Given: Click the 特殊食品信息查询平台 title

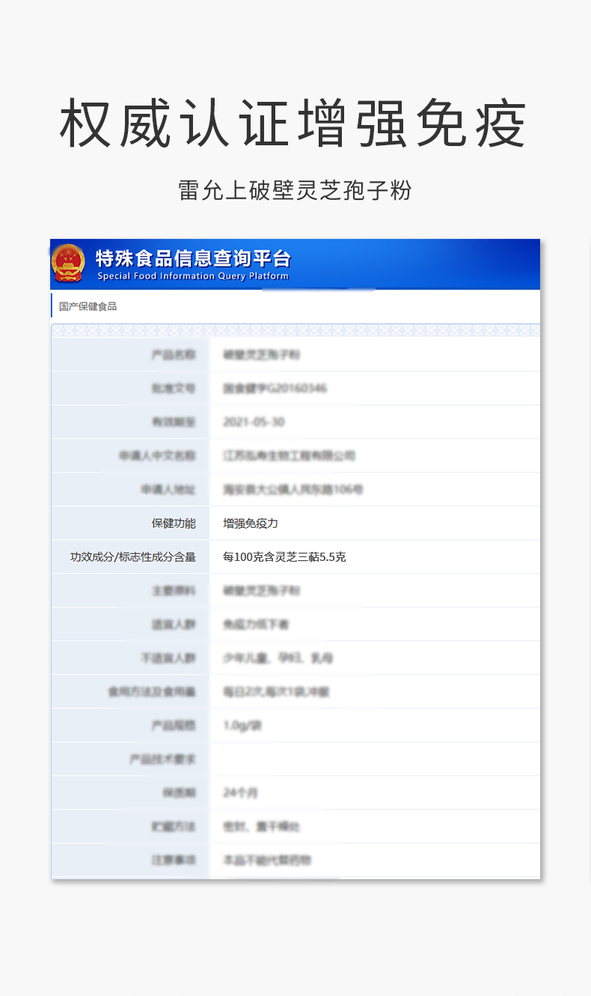Looking at the screenshot, I should tap(193, 258).
